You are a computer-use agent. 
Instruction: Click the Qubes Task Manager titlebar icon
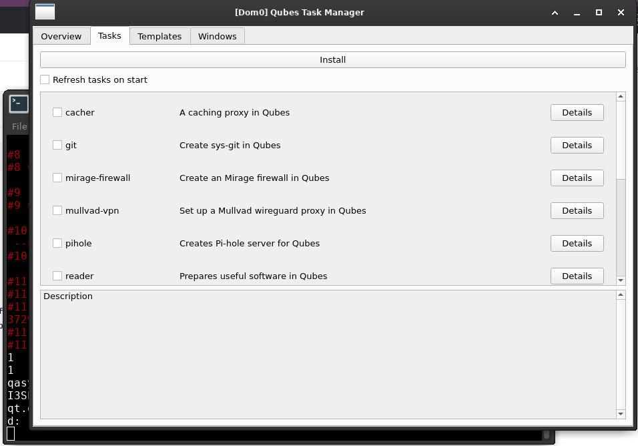45,11
